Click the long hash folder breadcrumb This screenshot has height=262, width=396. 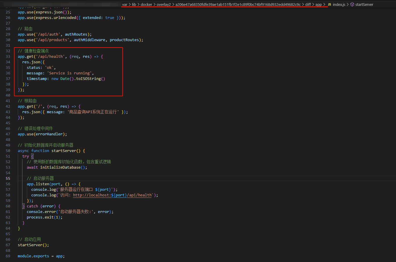click(238, 5)
